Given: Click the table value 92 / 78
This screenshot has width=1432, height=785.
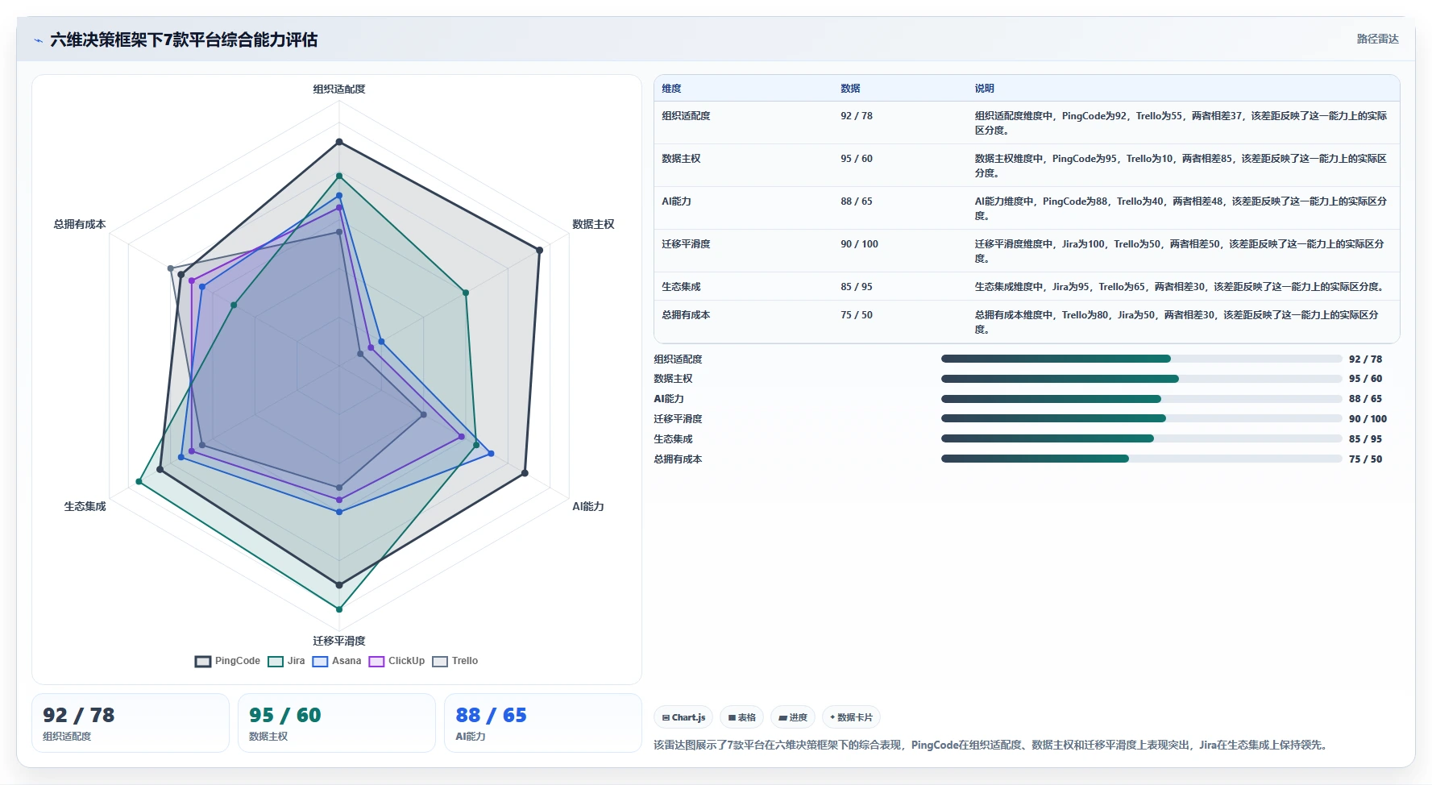Looking at the screenshot, I should click(857, 116).
